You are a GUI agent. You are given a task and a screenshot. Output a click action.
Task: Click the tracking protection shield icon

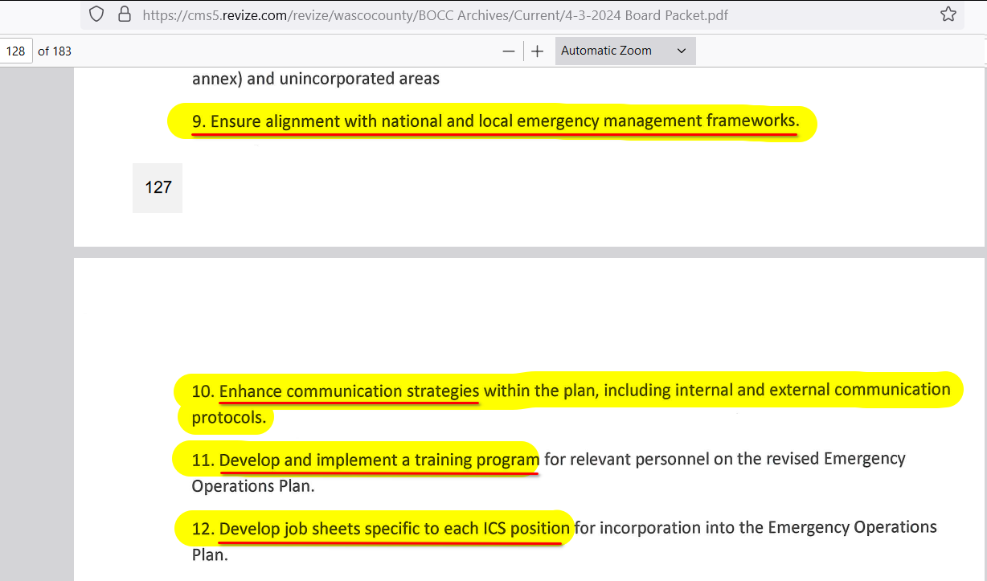tap(96, 14)
